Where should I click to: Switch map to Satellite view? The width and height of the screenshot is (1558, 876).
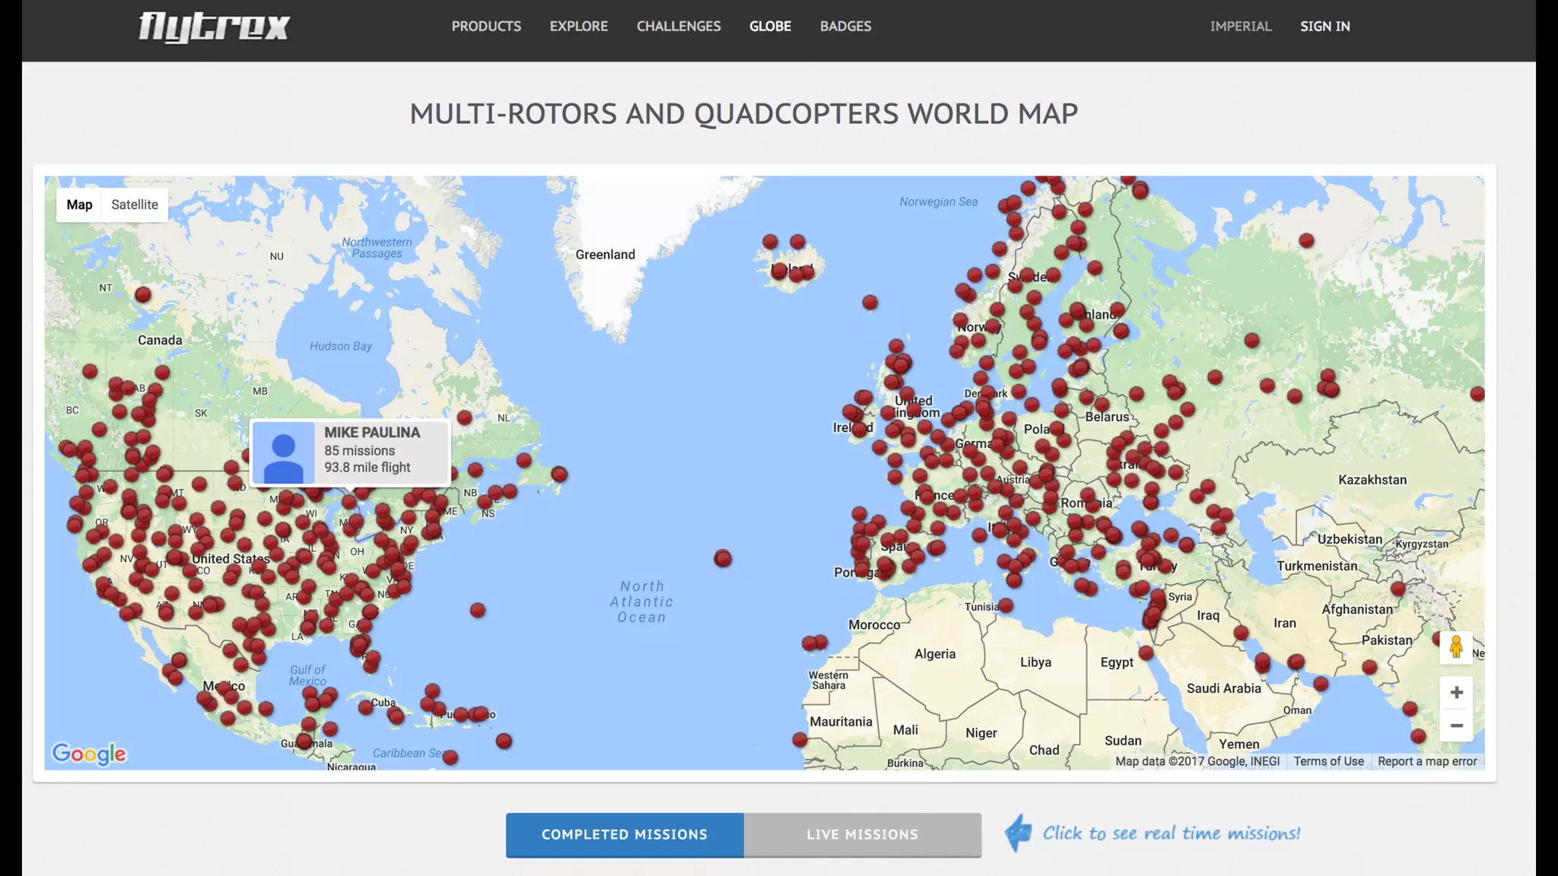pos(135,205)
